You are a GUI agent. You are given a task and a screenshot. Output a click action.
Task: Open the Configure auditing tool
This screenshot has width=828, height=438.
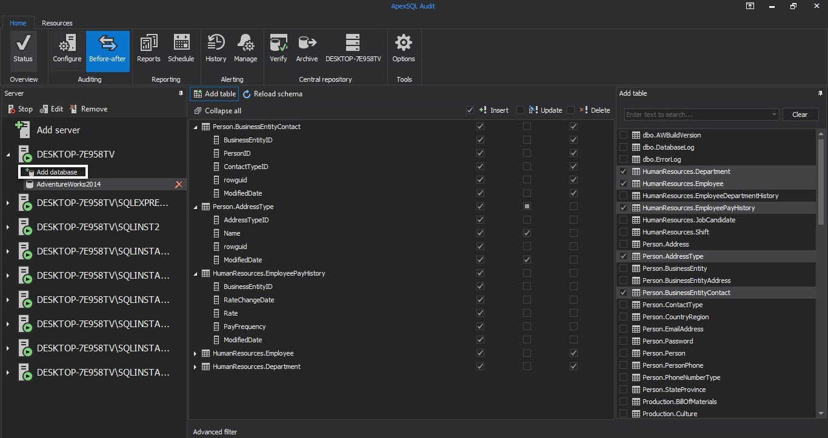pyautogui.click(x=67, y=50)
